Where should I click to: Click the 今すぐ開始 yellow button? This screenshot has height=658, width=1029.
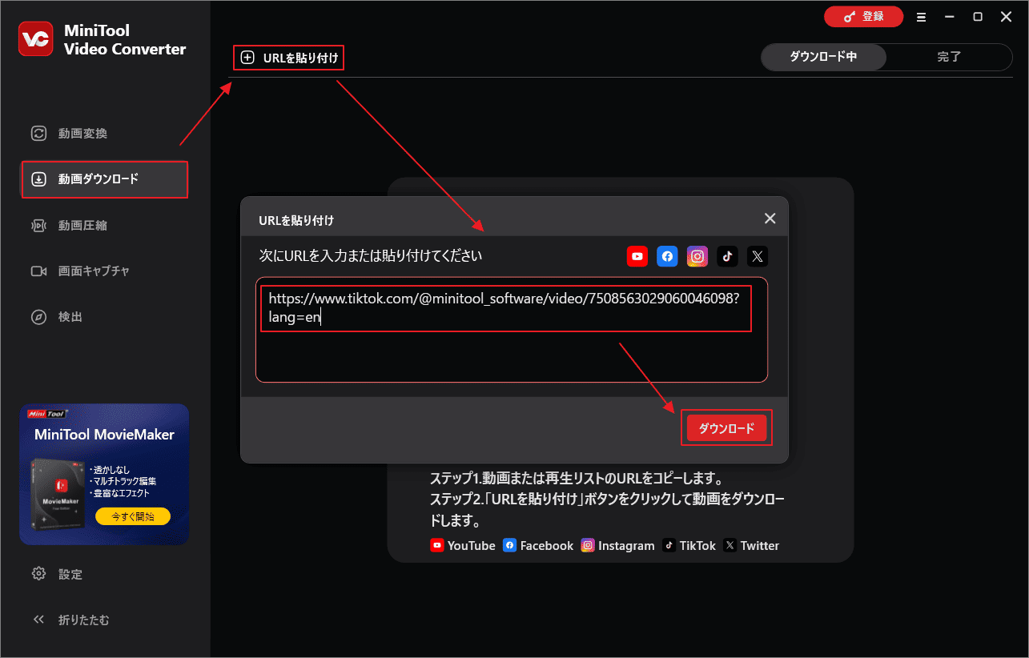tap(133, 516)
